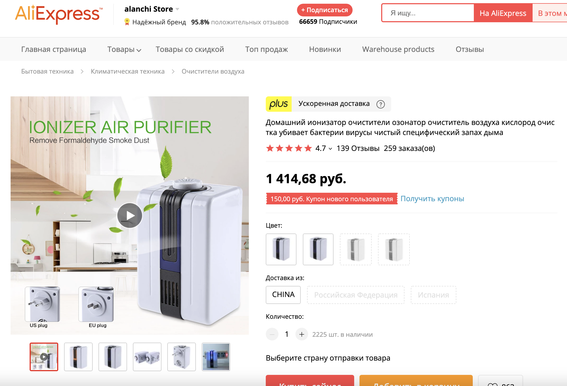
Task: Play the product video
Action: (x=130, y=216)
